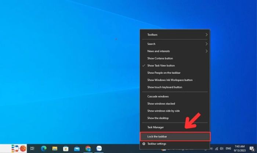
Task: Enable Show Cortana button option
Action: pos(160,58)
